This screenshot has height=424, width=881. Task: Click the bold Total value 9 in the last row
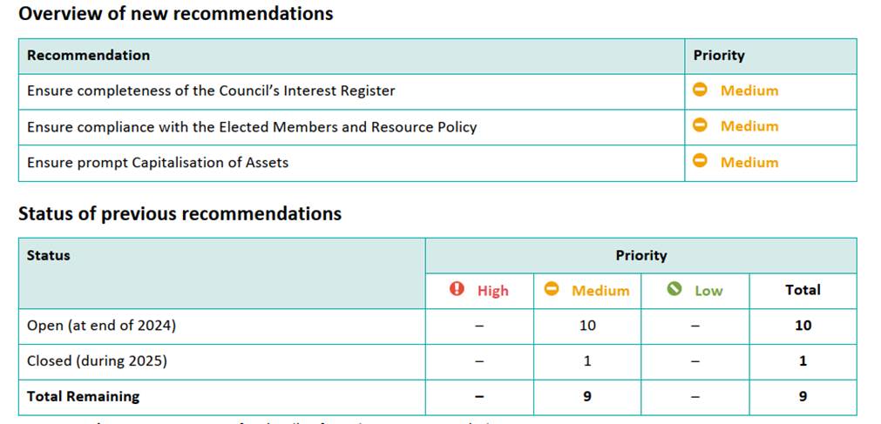tap(803, 396)
